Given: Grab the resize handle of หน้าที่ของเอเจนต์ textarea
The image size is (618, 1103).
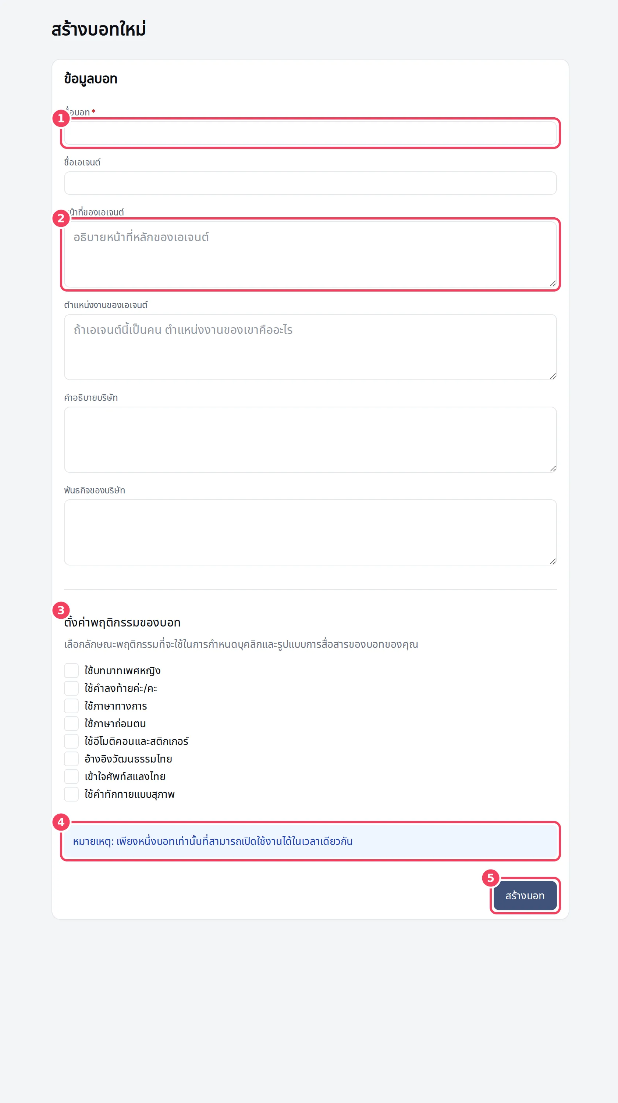Looking at the screenshot, I should coord(553,283).
